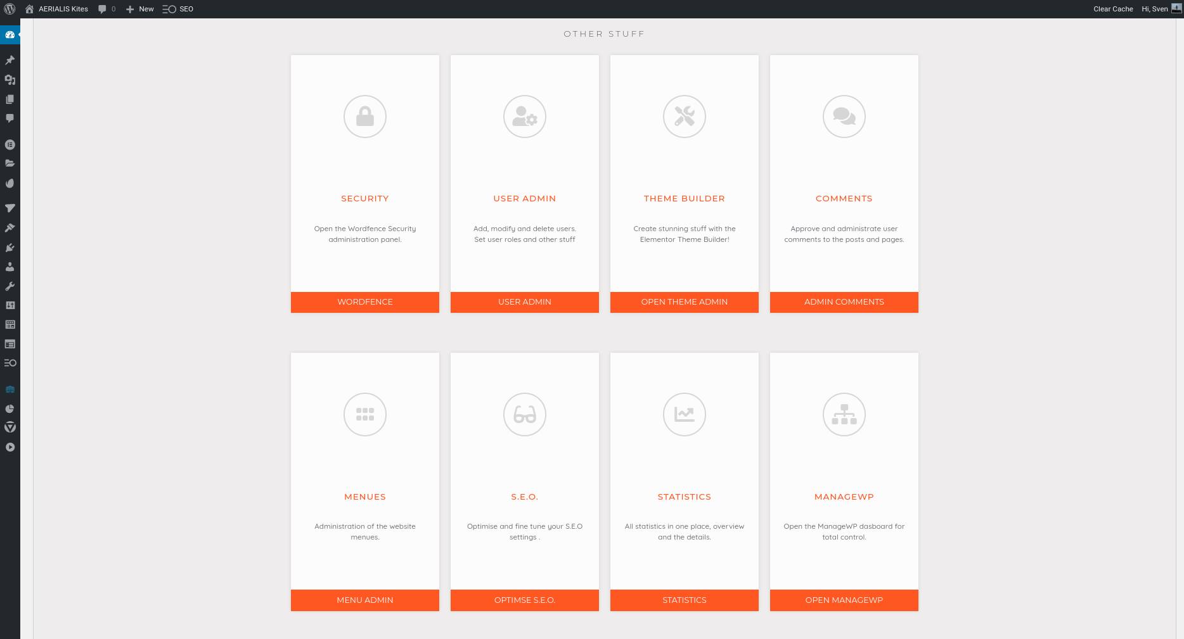This screenshot has width=1184, height=639.
Task: Open the Media library sidebar icon
Action: [10, 80]
